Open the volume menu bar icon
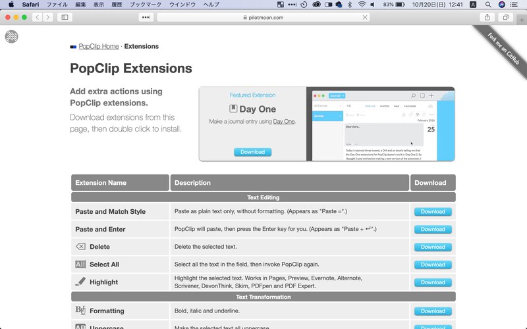Screen dimensions: 527x329 click(x=372, y=5)
